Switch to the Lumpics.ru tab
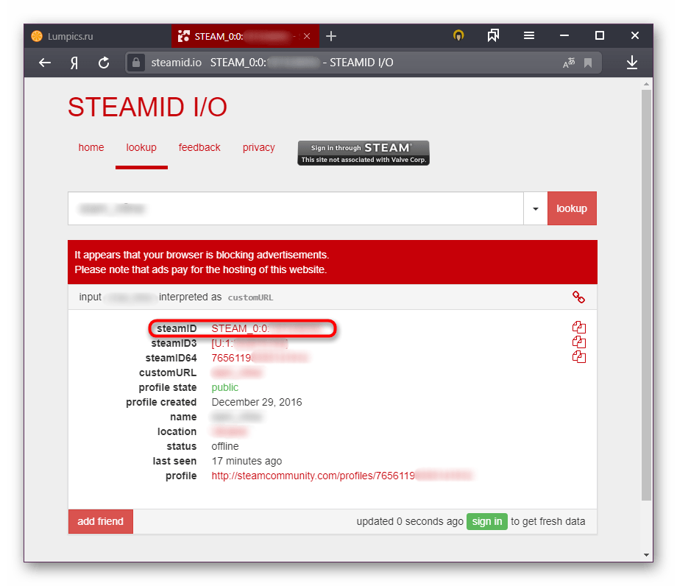Viewport: 677px width, 586px height. [98, 36]
